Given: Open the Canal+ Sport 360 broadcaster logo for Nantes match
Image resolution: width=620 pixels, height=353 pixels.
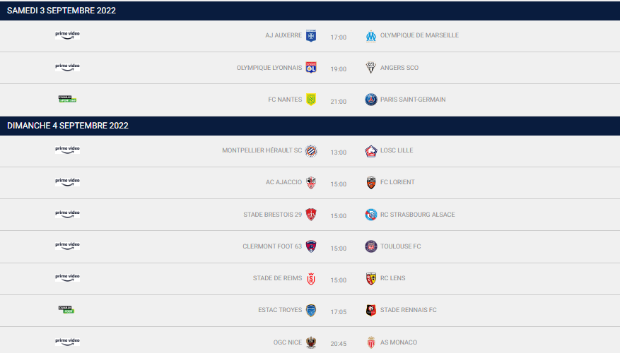Looking at the screenshot, I should (x=67, y=99).
